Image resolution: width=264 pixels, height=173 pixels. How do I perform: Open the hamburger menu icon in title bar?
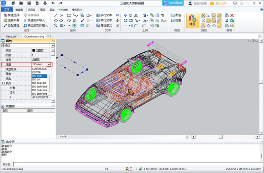pos(241,3)
